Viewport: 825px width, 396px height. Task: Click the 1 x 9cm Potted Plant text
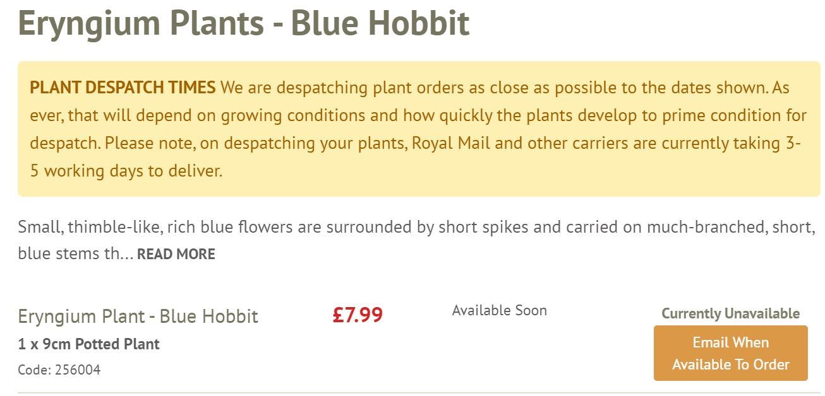point(88,344)
